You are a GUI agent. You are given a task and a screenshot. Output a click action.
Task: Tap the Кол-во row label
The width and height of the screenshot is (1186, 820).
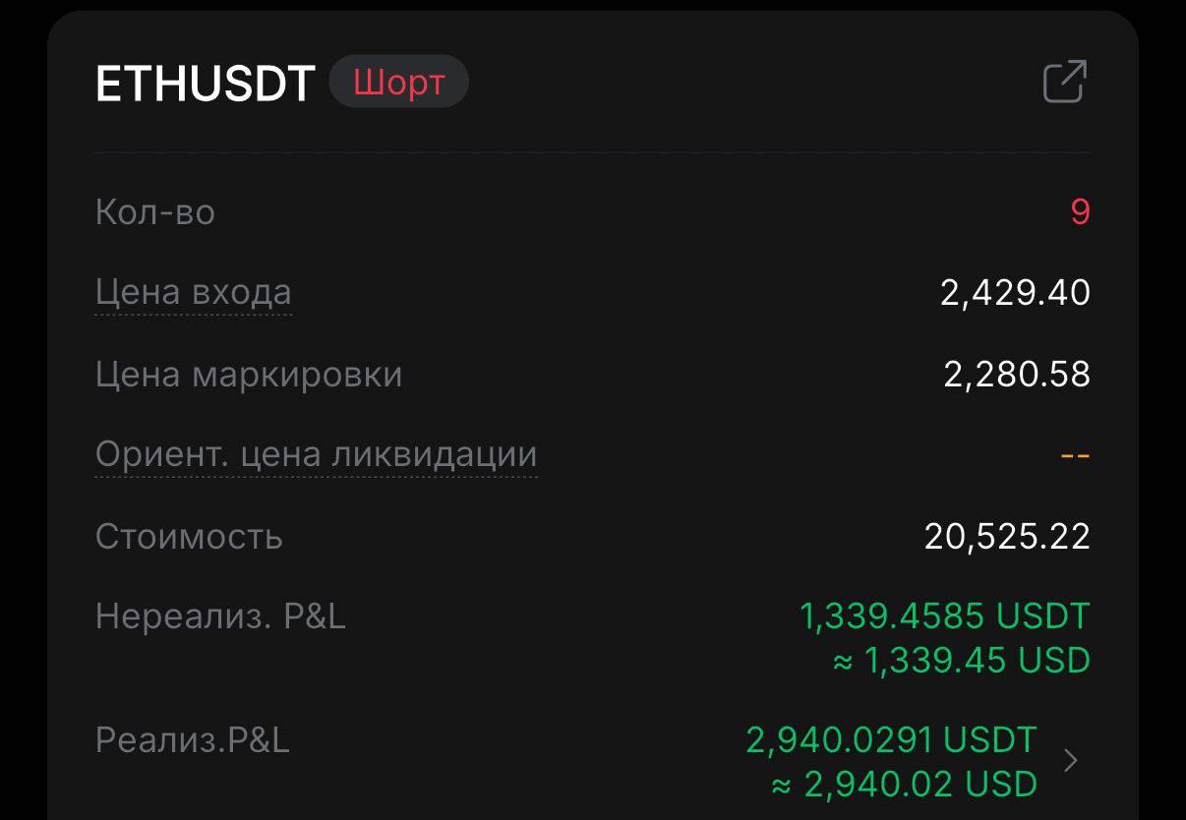(154, 211)
